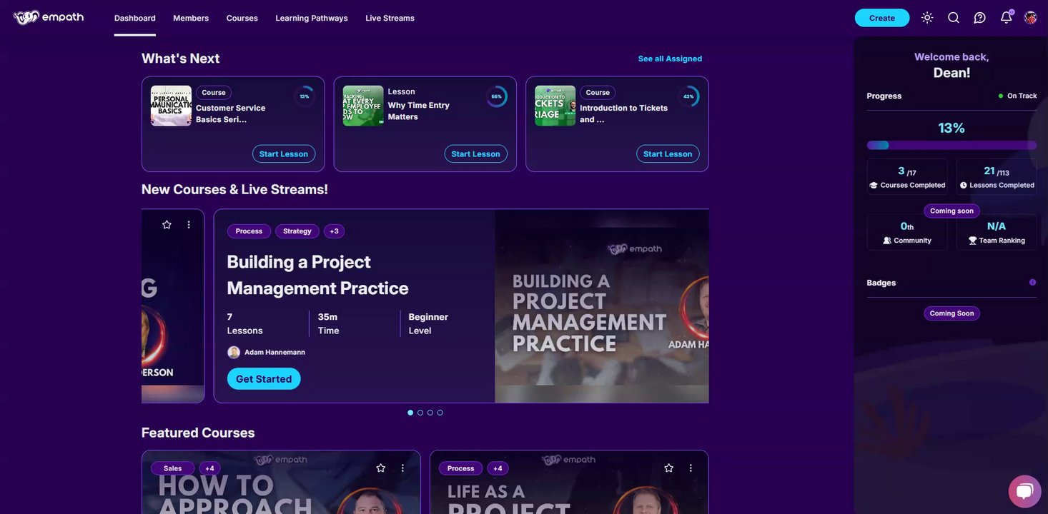This screenshot has height=514, width=1048.
Task: Open Customer Service Basics course thumbnail
Action: [171, 106]
